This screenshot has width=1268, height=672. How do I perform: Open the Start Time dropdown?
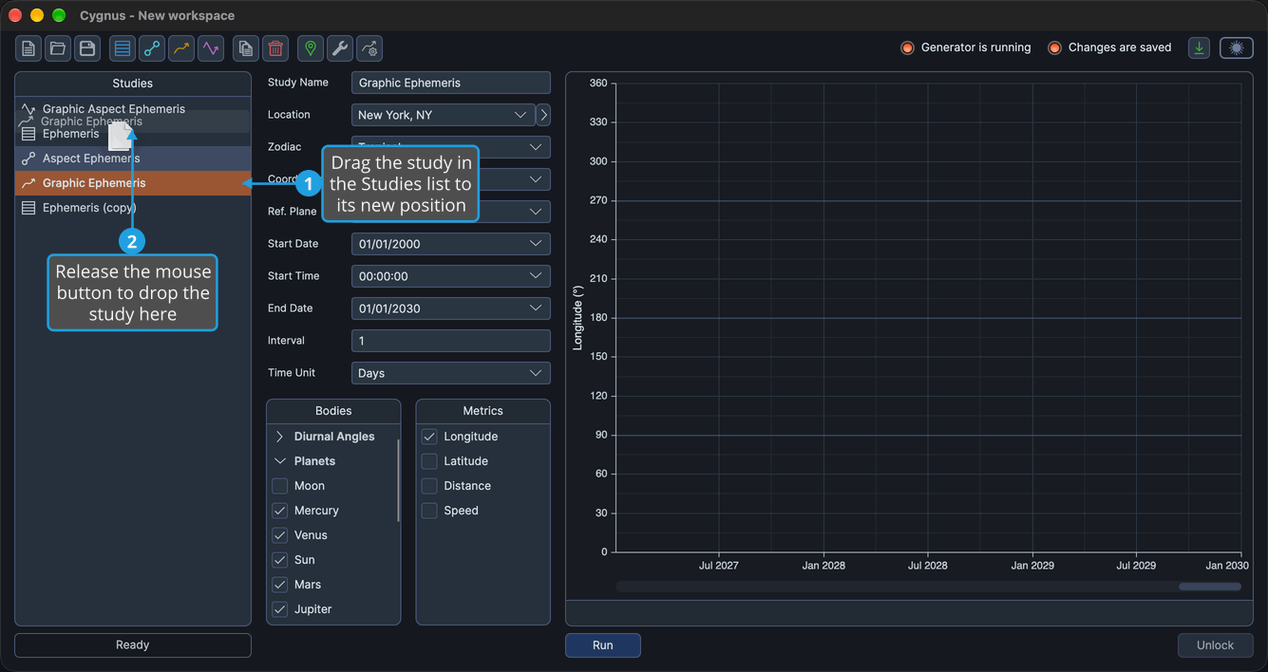450,276
